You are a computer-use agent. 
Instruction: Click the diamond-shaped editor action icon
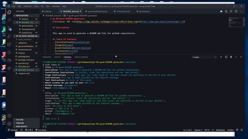tap(221, 11)
